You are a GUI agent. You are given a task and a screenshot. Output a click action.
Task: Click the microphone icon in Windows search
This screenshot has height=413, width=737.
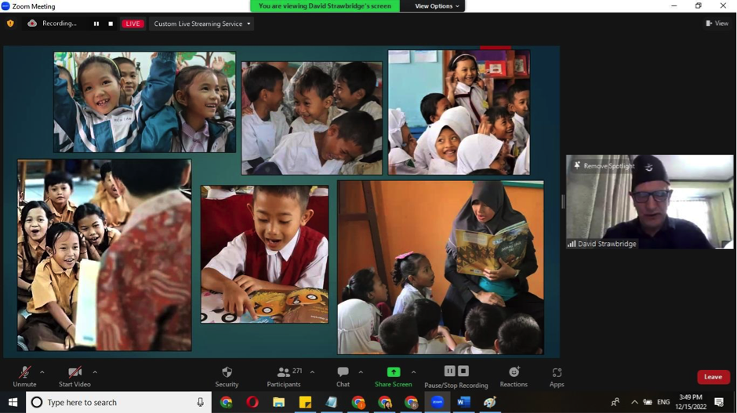[200, 402]
